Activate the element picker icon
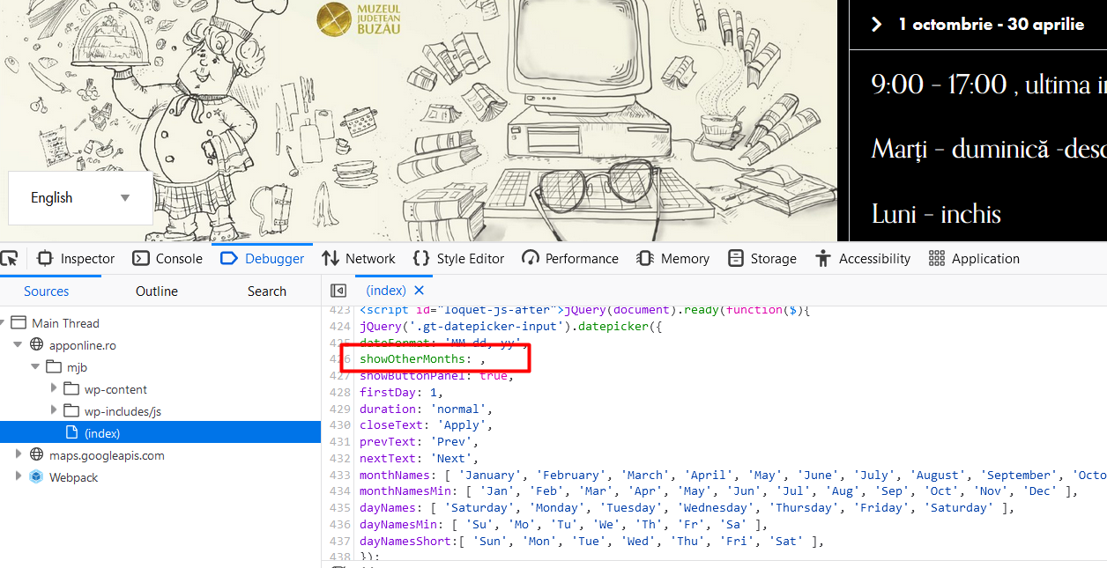The width and height of the screenshot is (1107, 568). (9, 258)
